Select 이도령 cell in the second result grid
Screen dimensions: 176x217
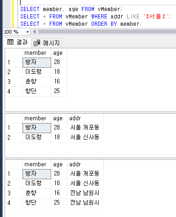pos(37,137)
